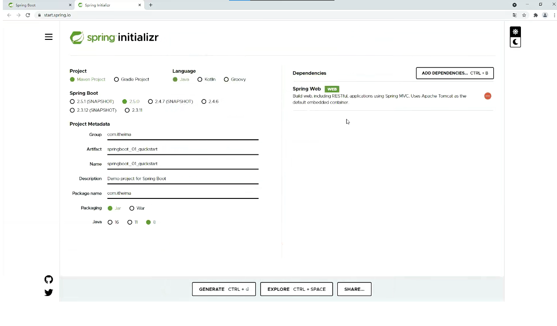Screen dimensions: 557x326
Task: Switch to the Spring Initializr browser tab
Action: 109,5
